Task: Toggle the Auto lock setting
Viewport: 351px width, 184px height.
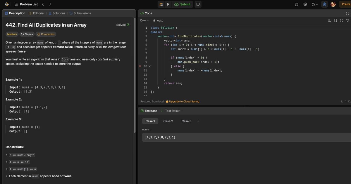Action: (158, 20)
